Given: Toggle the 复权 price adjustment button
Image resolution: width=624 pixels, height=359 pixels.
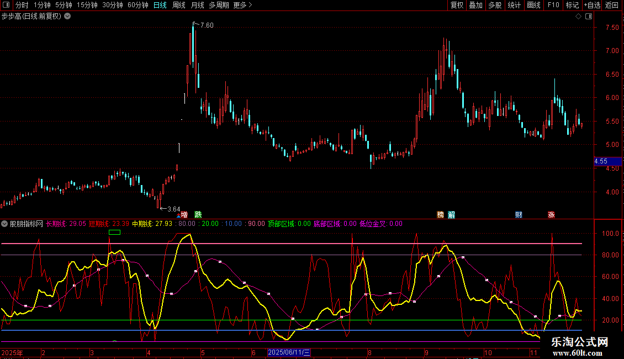Looking at the screenshot, I should (x=457, y=5).
